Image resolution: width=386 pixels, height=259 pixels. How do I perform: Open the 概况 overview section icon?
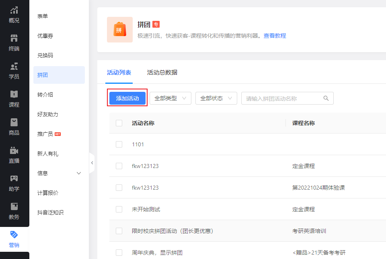point(14,10)
